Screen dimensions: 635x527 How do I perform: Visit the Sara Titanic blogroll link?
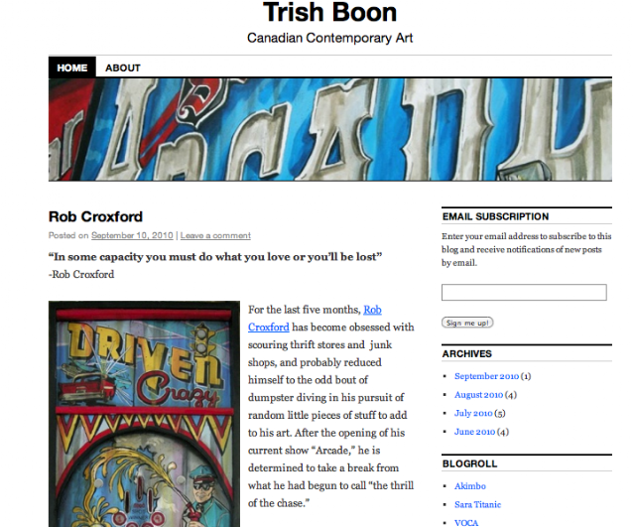click(478, 505)
